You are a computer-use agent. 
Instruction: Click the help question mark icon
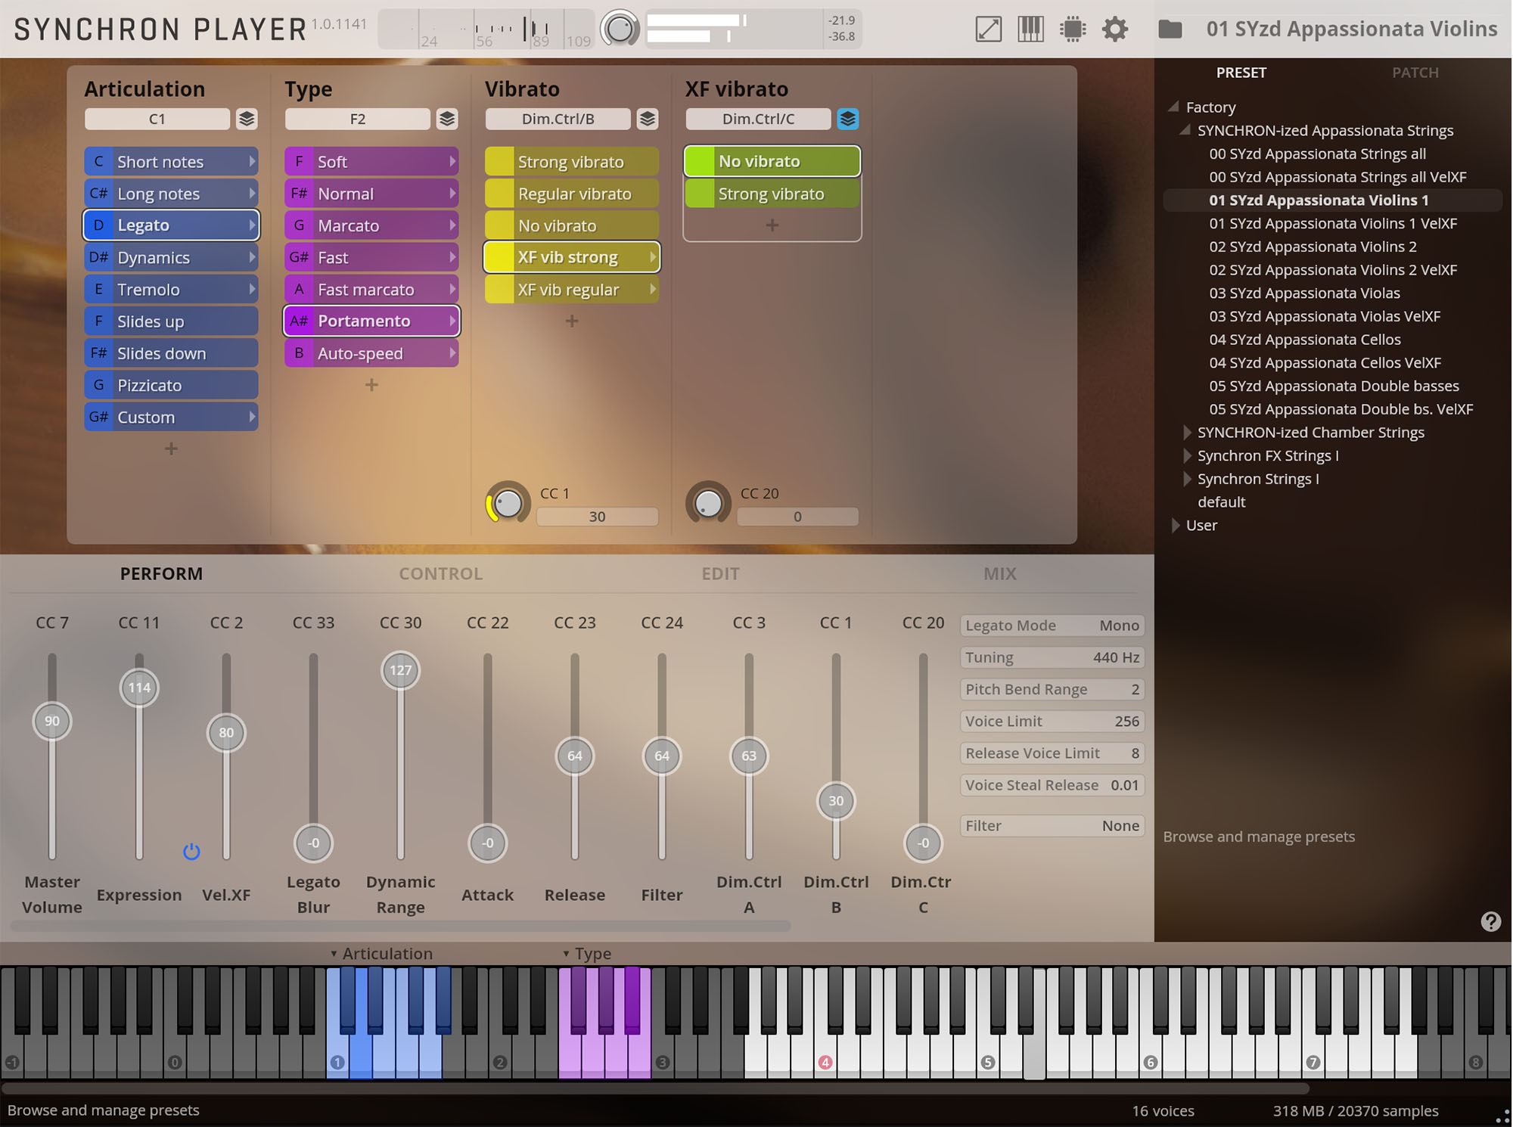tap(1490, 921)
